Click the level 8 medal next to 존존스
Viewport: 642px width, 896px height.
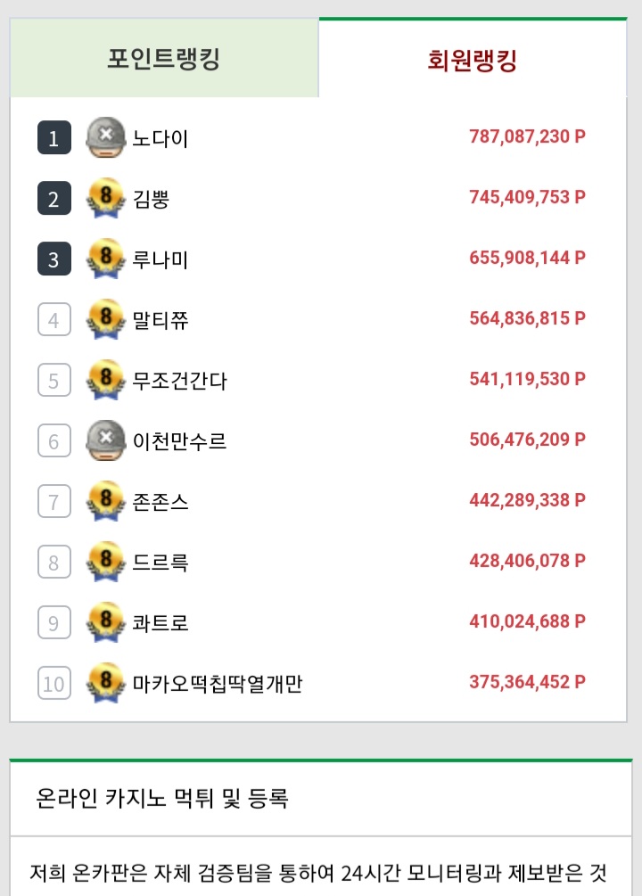[106, 501]
